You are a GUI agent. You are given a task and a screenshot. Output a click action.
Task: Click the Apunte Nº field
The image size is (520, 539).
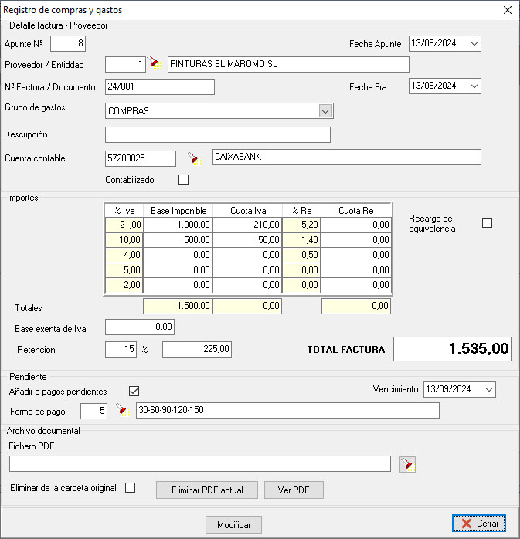[x=68, y=44]
